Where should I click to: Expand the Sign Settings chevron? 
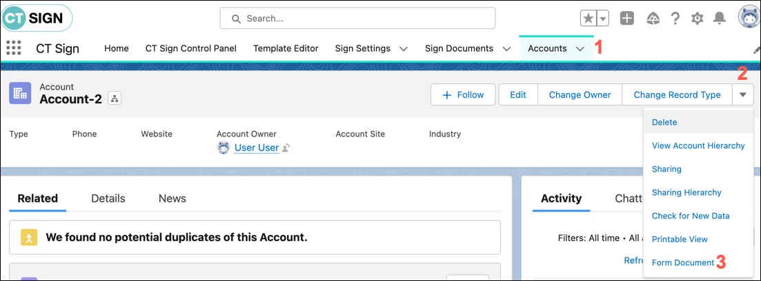[404, 49]
